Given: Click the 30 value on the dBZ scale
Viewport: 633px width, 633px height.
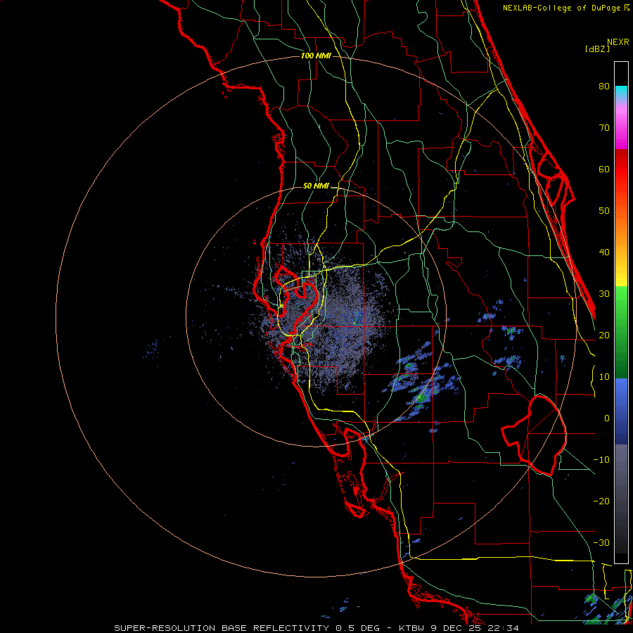Looking at the screenshot, I should point(604,294).
